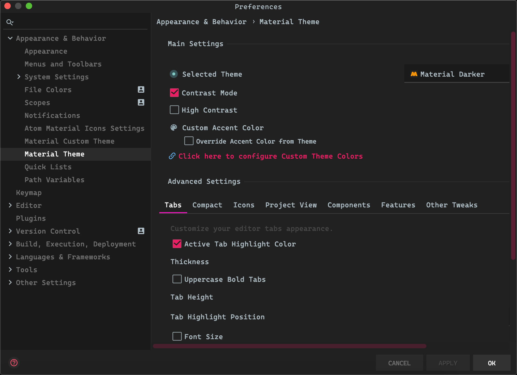Enable High Contrast

(x=174, y=110)
